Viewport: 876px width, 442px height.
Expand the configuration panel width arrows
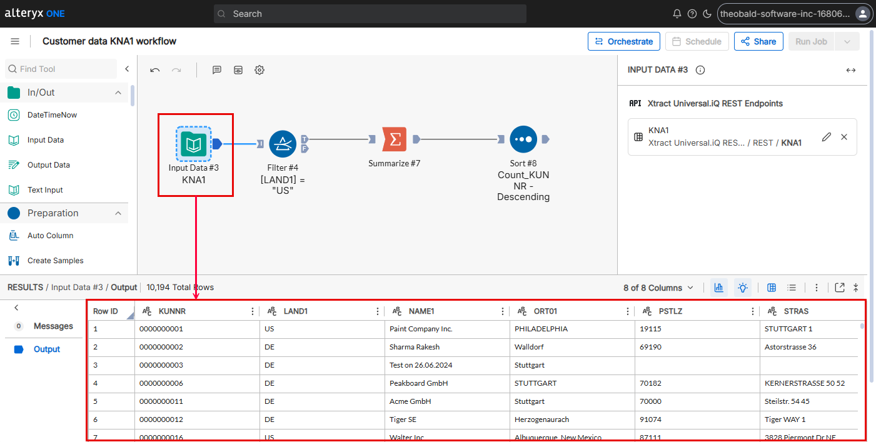(x=851, y=70)
